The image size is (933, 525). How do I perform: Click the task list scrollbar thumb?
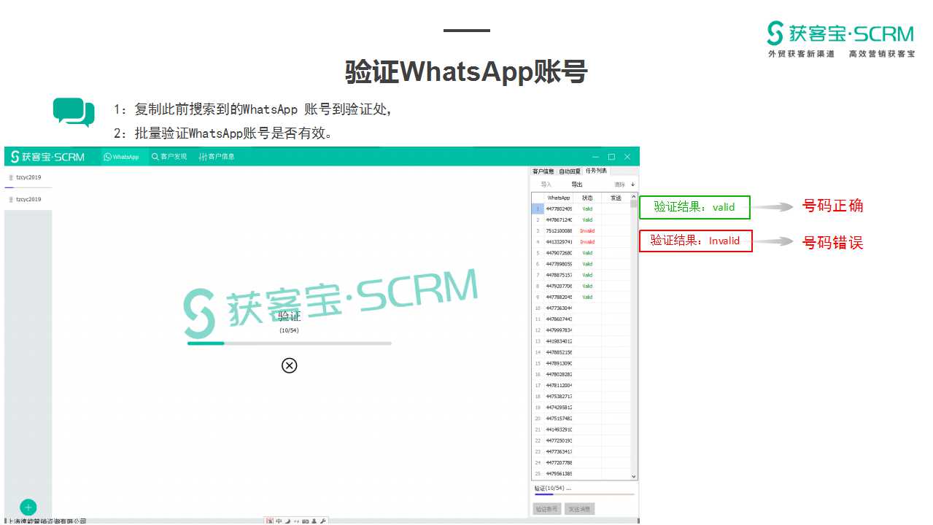click(x=634, y=205)
